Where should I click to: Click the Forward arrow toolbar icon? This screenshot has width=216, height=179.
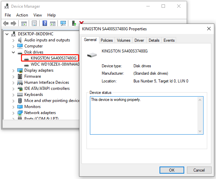(x=14, y=23)
